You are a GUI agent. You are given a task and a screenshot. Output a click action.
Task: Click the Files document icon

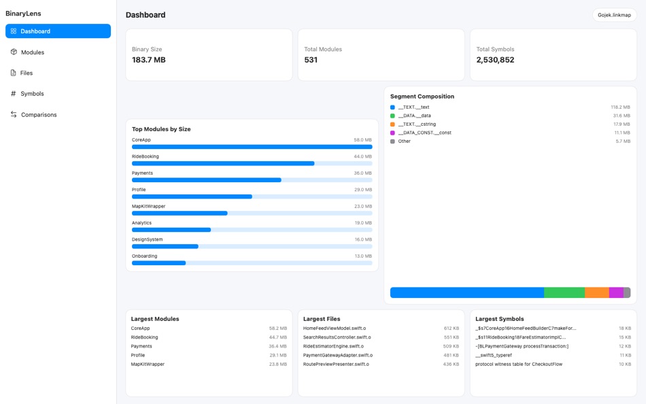click(x=14, y=73)
